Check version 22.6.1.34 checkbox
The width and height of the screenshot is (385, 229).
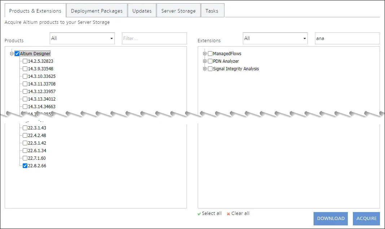25,151
